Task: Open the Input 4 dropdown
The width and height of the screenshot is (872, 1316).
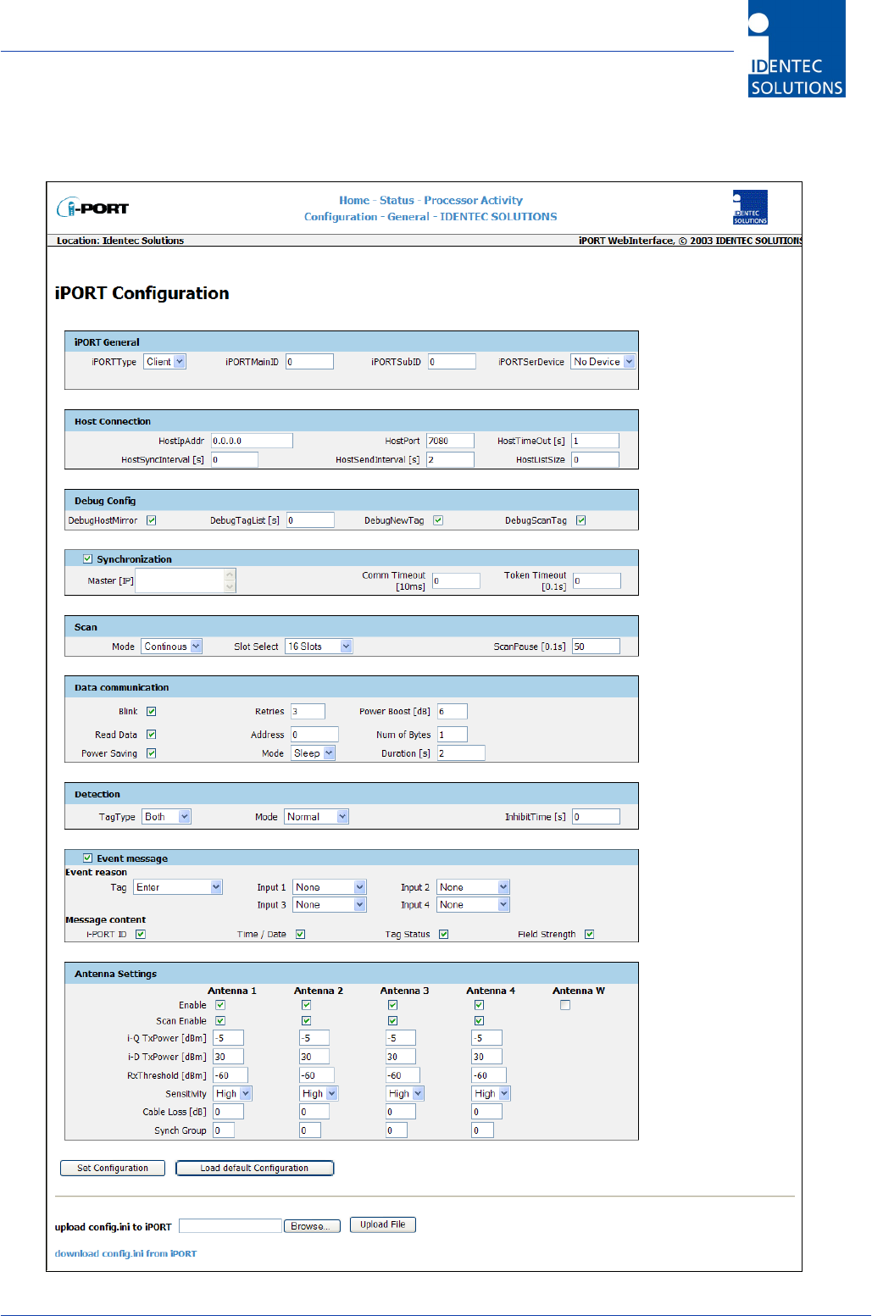Action: point(473,905)
